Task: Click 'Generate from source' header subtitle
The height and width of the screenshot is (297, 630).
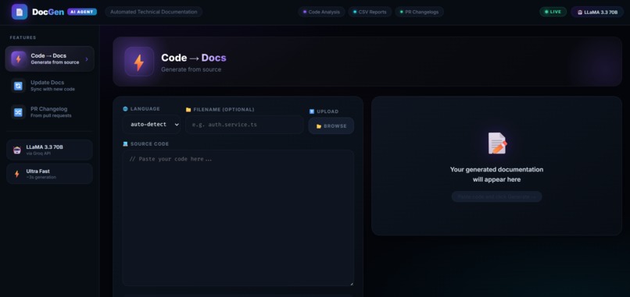Action: (191, 69)
